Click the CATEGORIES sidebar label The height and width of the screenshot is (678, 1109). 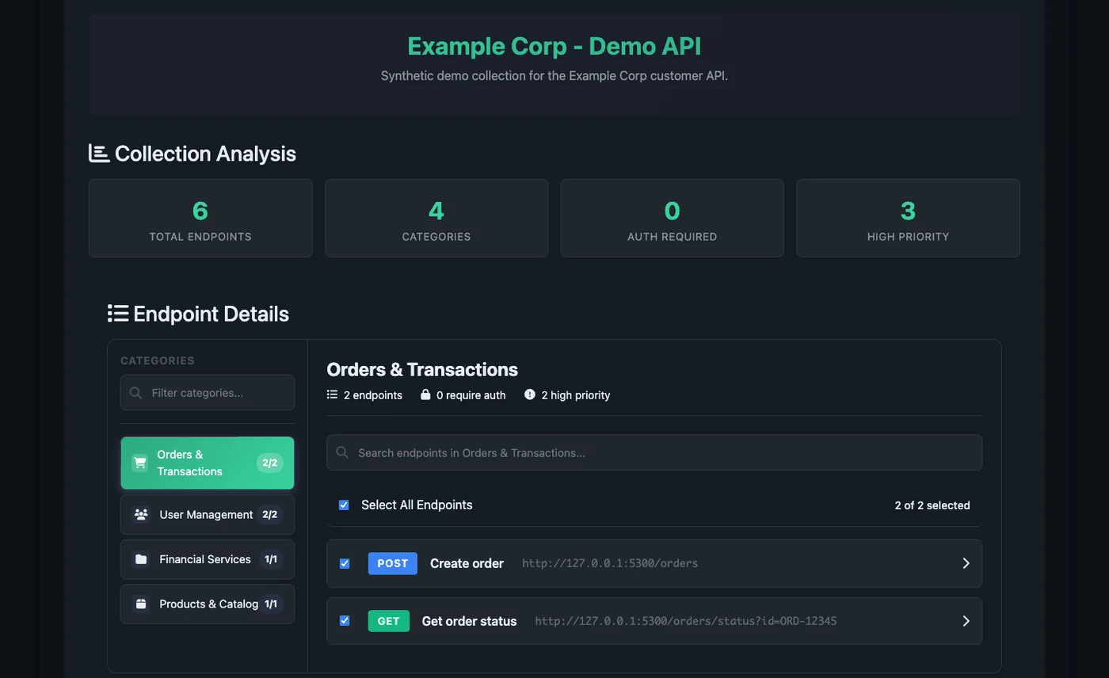(x=158, y=360)
